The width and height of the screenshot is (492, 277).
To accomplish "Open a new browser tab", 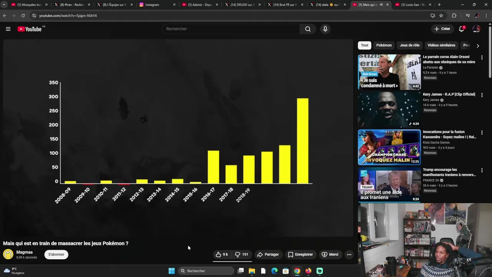I will point(439,5).
